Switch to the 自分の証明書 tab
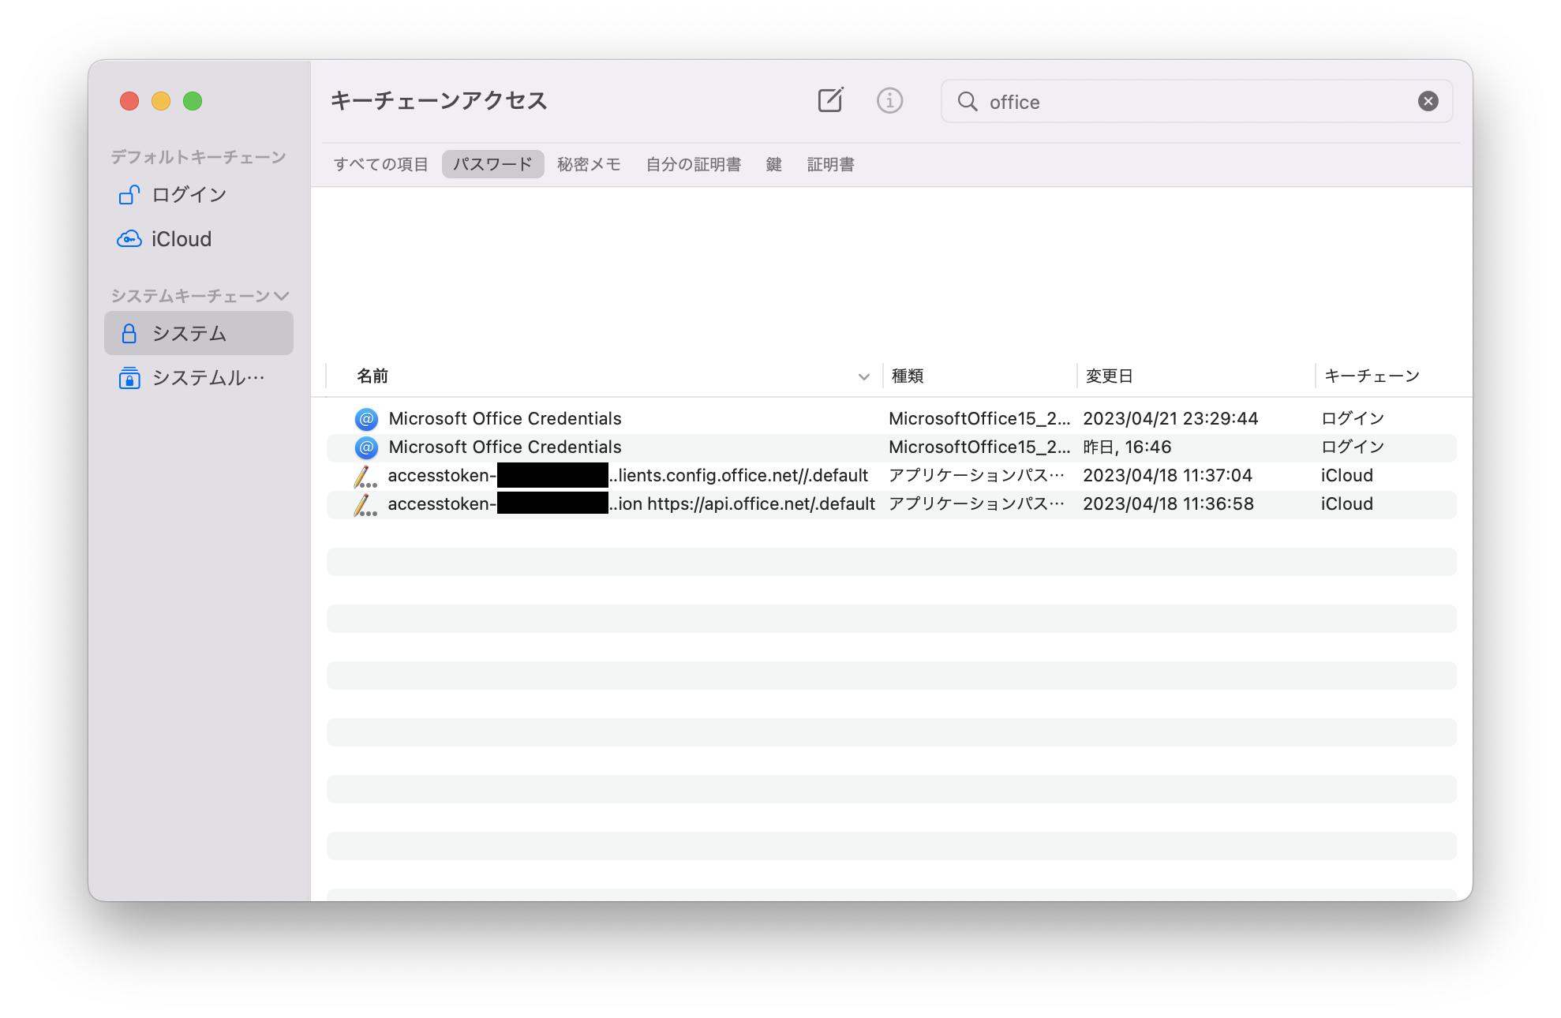The image size is (1561, 1018). (694, 164)
